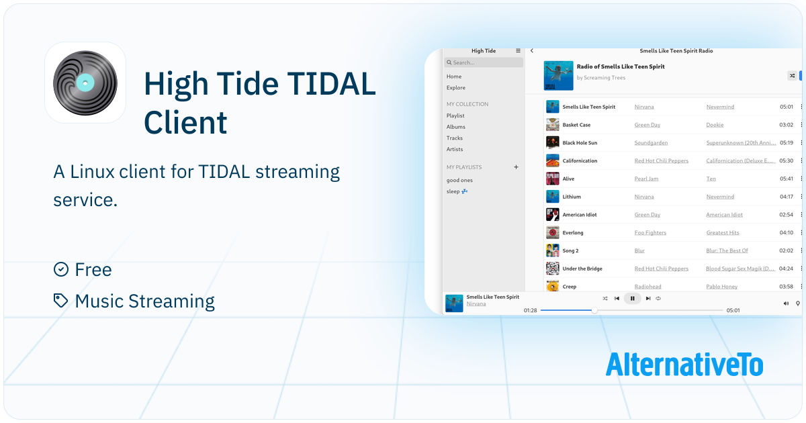Toggle repeat mode in player bar
Image resolution: width=806 pixels, height=423 pixels.
(658, 298)
